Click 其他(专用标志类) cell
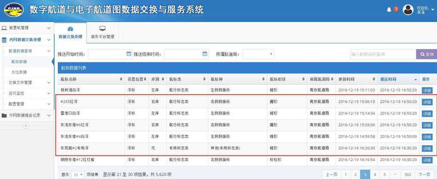This screenshot has width=437, height=179. point(226,149)
